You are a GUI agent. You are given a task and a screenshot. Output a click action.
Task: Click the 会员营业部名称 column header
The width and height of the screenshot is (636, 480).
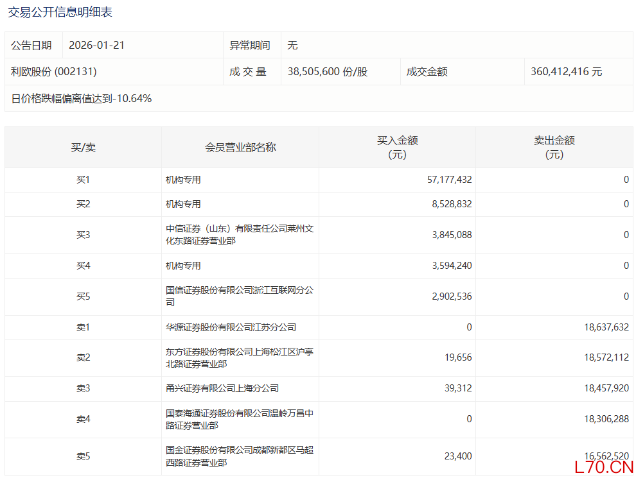(x=240, y=148)
